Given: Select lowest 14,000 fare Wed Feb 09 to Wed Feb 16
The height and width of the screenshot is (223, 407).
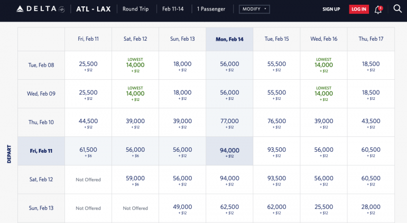Looking at the screenshot, I should 323,94.
